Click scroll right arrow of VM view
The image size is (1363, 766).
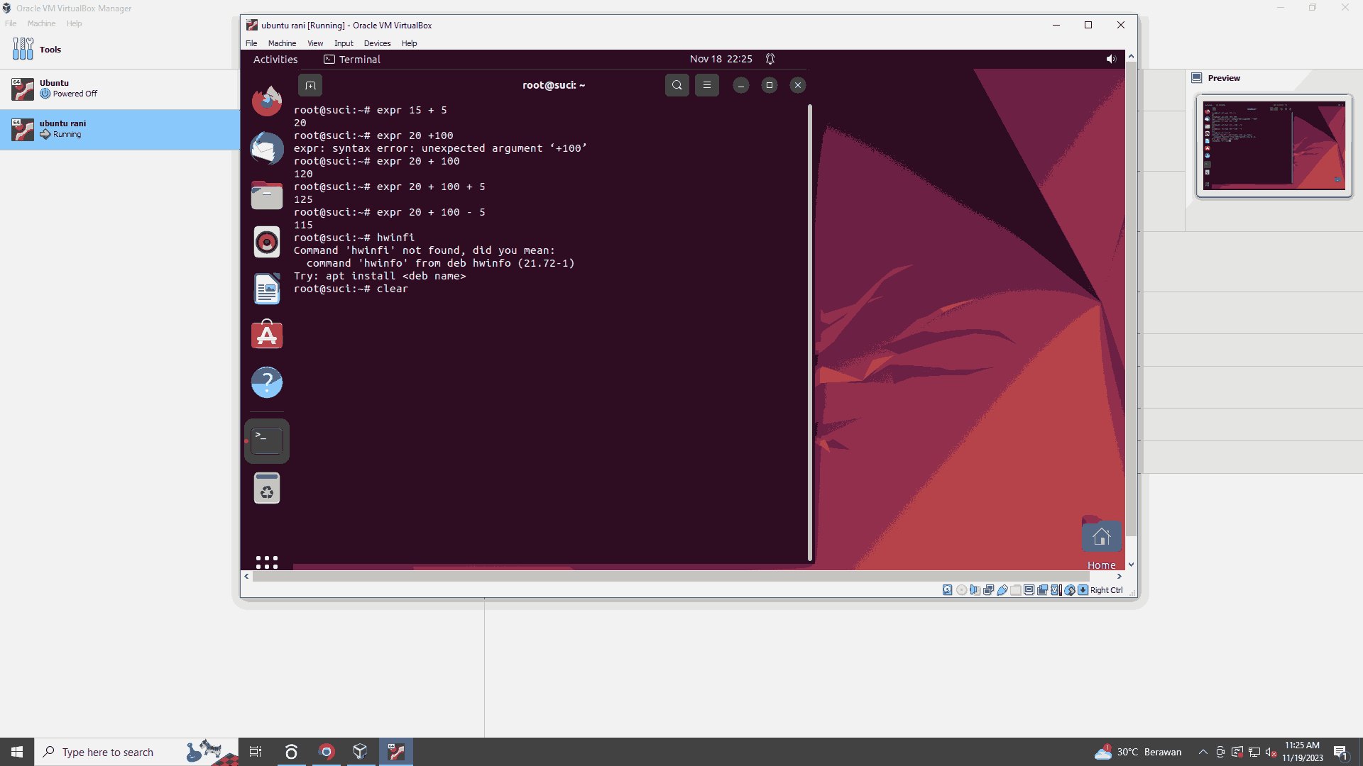click(x=1120, y=577)
